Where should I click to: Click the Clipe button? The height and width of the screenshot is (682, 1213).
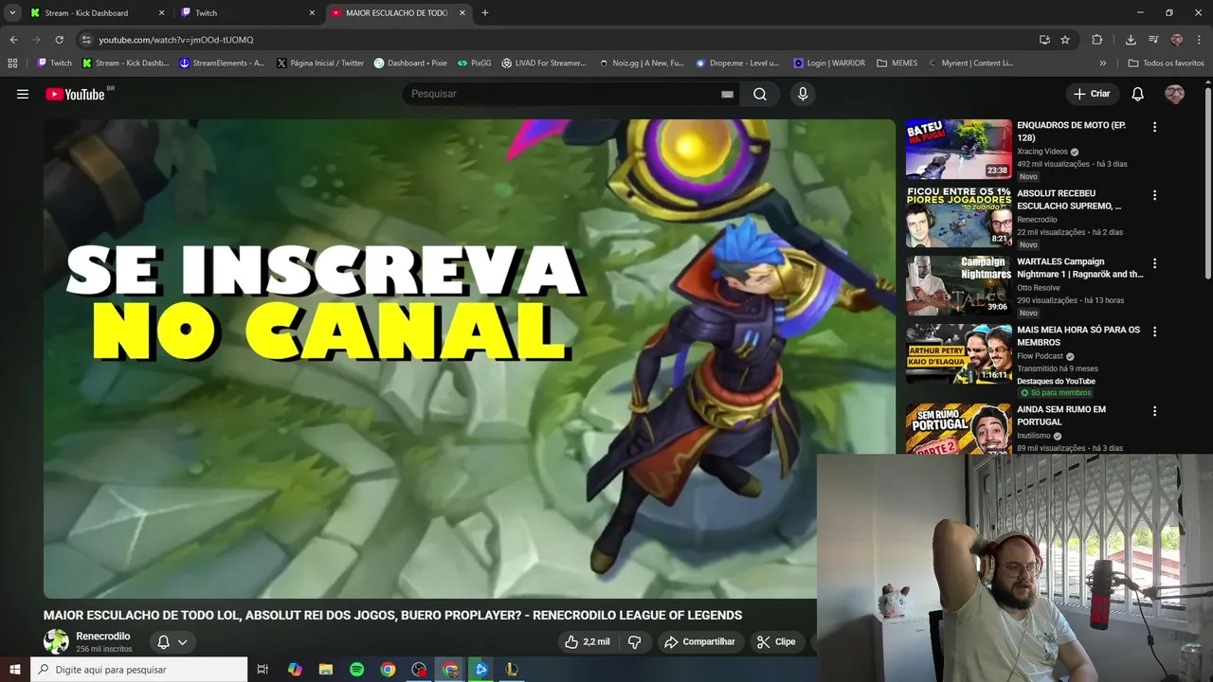click(776, 641)
